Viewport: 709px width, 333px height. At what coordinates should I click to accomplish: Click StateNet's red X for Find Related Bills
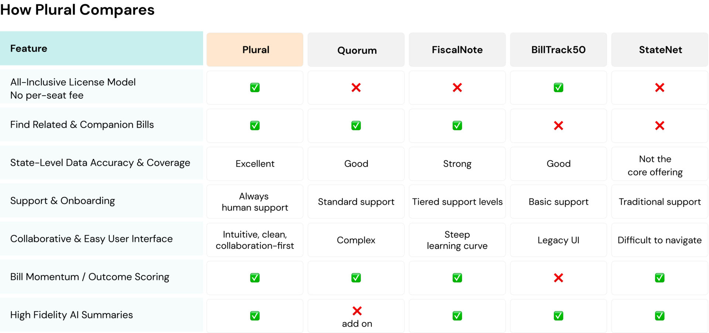coord(660,126)
